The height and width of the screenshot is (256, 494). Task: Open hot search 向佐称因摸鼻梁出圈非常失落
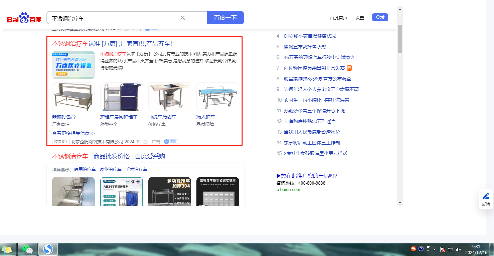tap(314, 68)
